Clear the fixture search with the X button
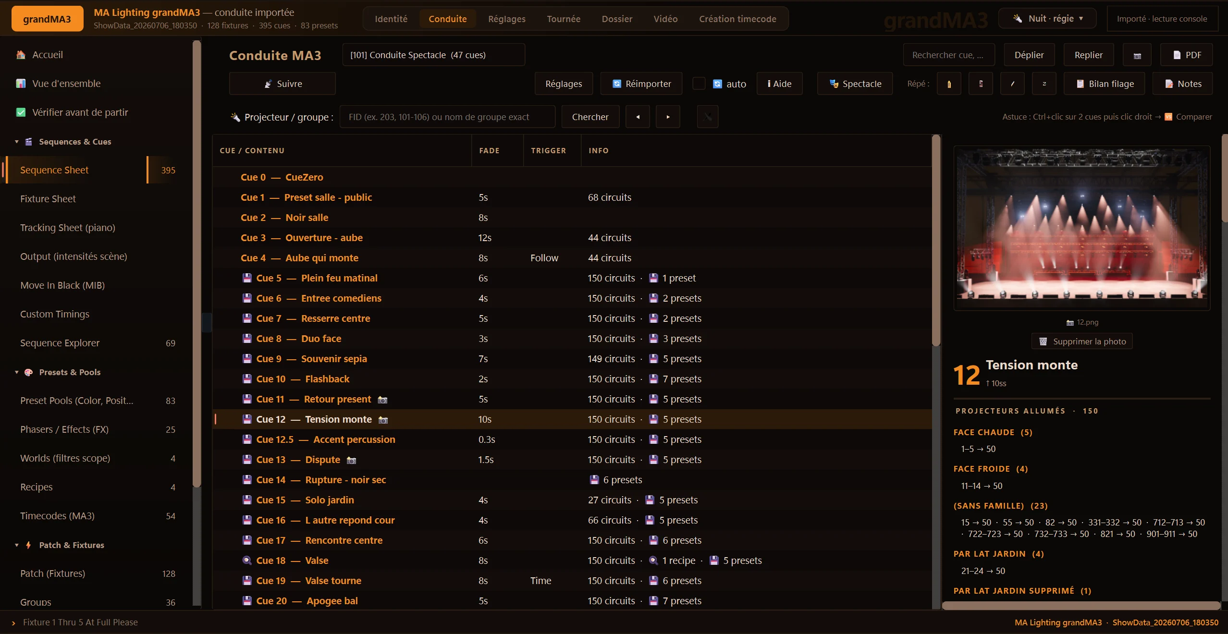Viewport: 1228px width, 634px height. (x=708, y=117)
